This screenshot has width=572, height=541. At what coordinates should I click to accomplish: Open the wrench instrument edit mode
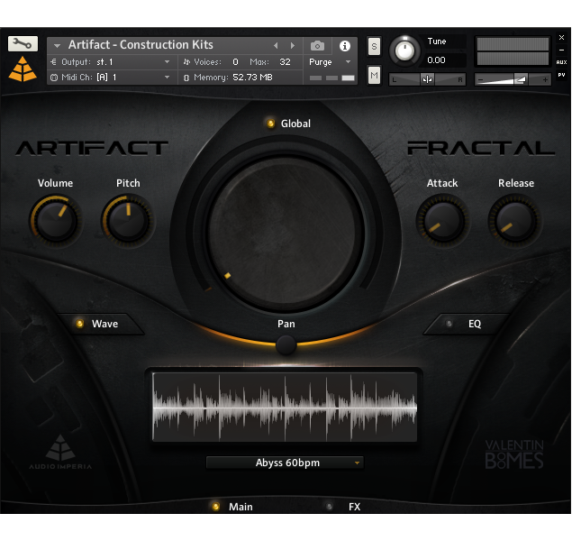[x=23, y=44]
